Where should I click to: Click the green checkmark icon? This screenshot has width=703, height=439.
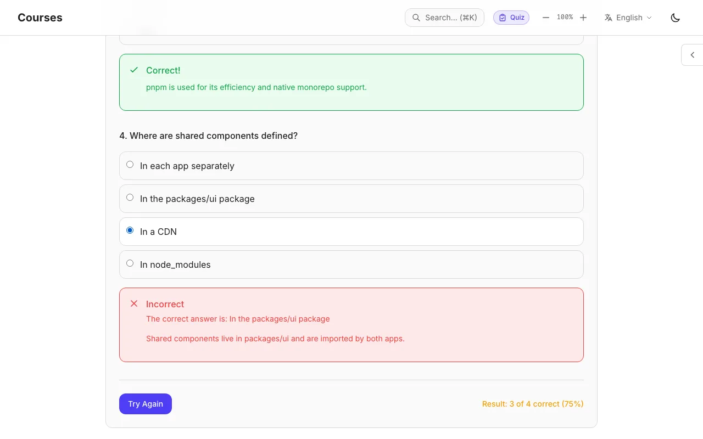[x=134, y=70]
